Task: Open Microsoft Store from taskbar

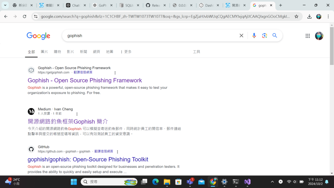Action: [x=178, y=182]
